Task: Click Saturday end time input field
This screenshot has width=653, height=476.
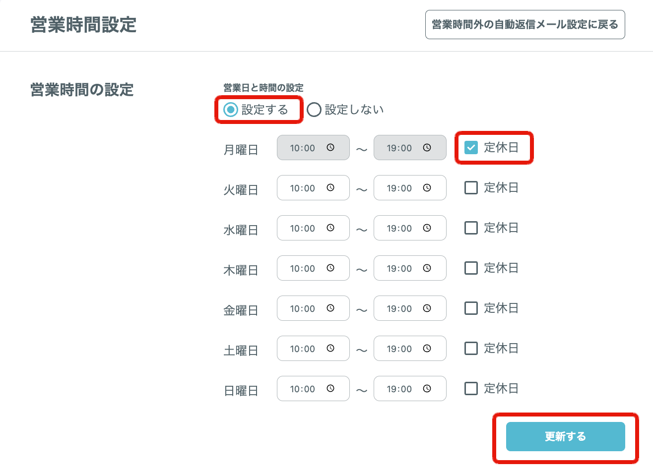Action: (x=410, y=348)
